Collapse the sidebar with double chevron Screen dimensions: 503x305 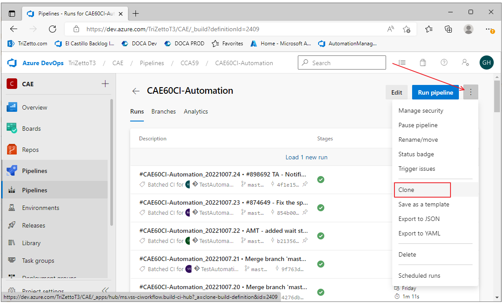105,290
